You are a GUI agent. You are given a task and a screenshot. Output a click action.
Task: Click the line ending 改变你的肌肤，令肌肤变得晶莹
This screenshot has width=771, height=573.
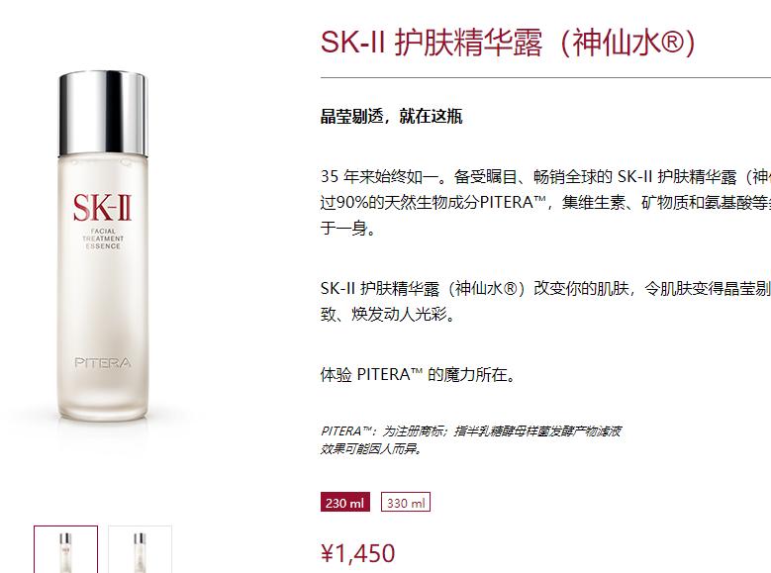coord(545,288)
